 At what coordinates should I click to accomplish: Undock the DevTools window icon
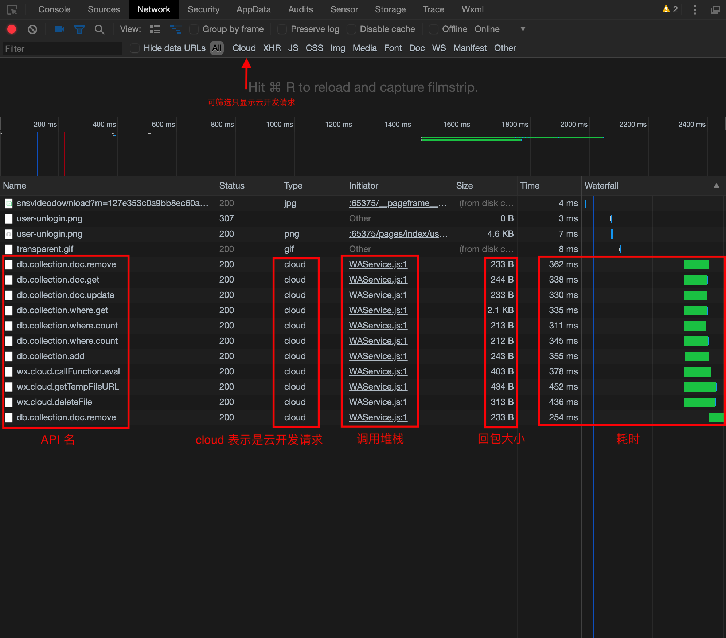click(x=715, y=10)
